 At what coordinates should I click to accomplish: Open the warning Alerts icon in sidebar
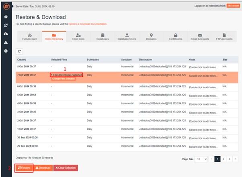6,43
